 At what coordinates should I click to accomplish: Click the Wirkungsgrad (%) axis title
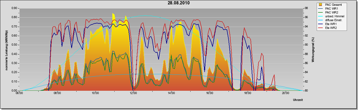click(313, 49)
